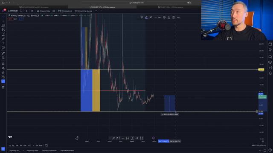Select the Fibonacci retracement tool
This screenshot has height=153, width=273.
(x=3, y=25)
